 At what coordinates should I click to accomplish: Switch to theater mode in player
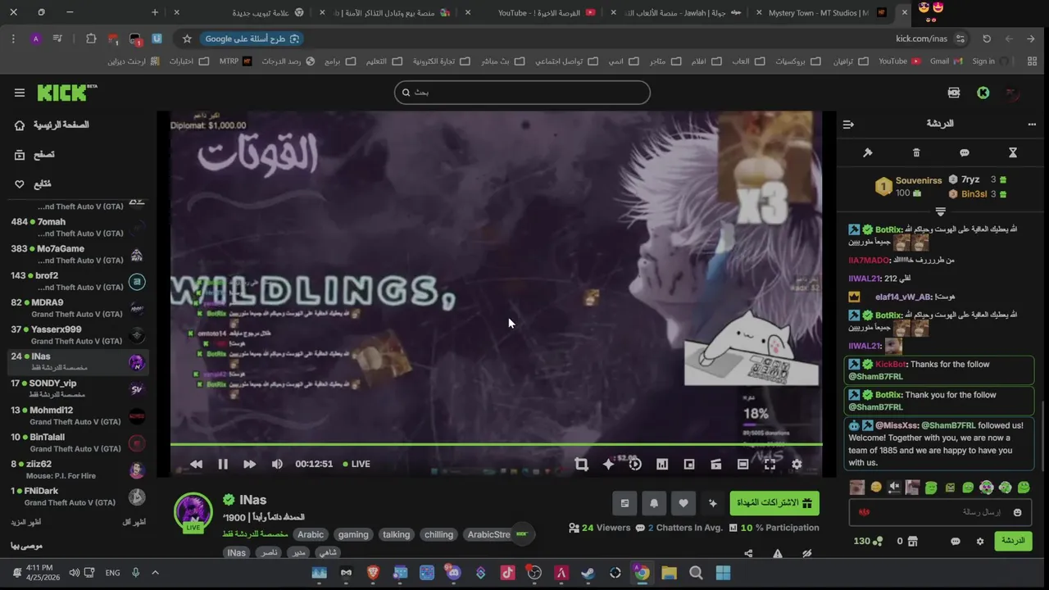click(x=742, y=464)
